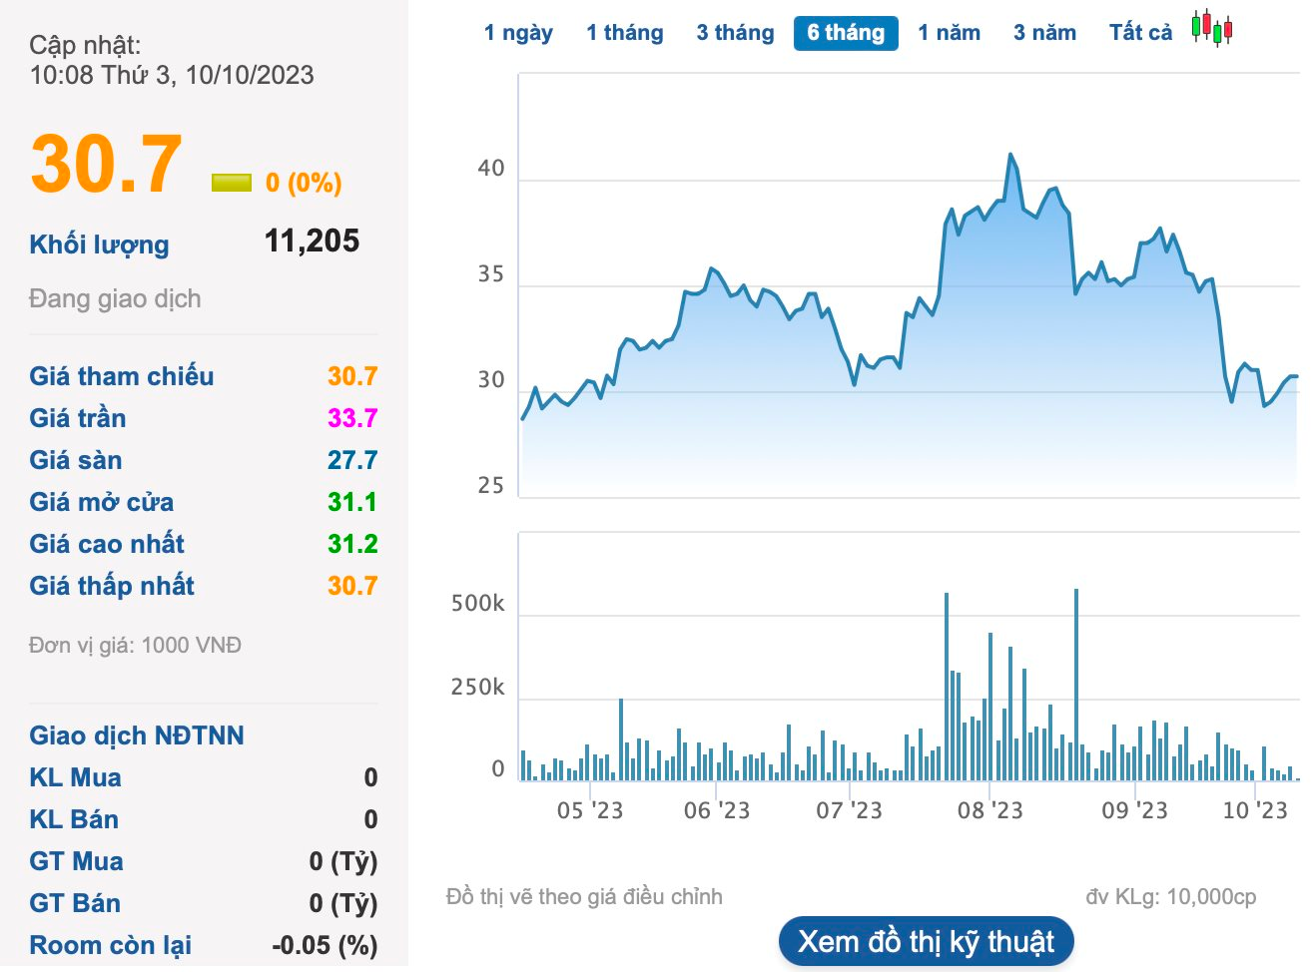Image resolution: width=1312 pixels, height=972 pixels.
Task: Click the current price 30.7 headline
Action: 106,165
